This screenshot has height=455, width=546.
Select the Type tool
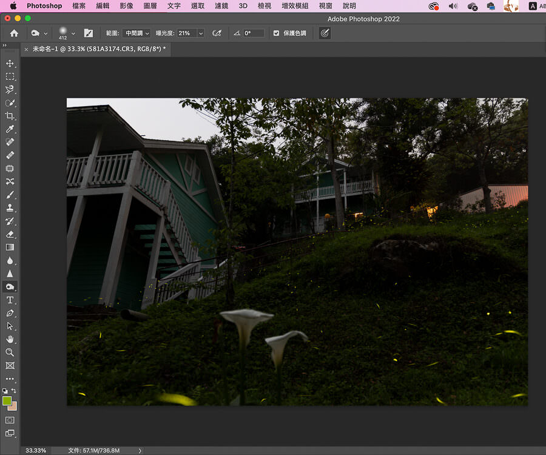[x=10, y=300]
